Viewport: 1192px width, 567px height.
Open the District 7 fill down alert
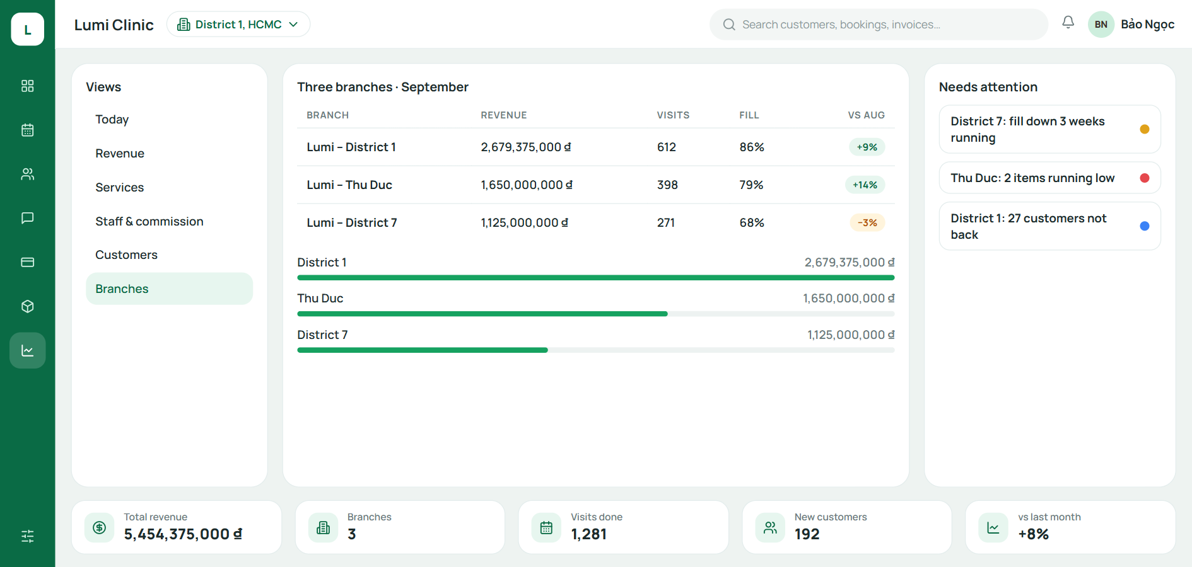1049,129
